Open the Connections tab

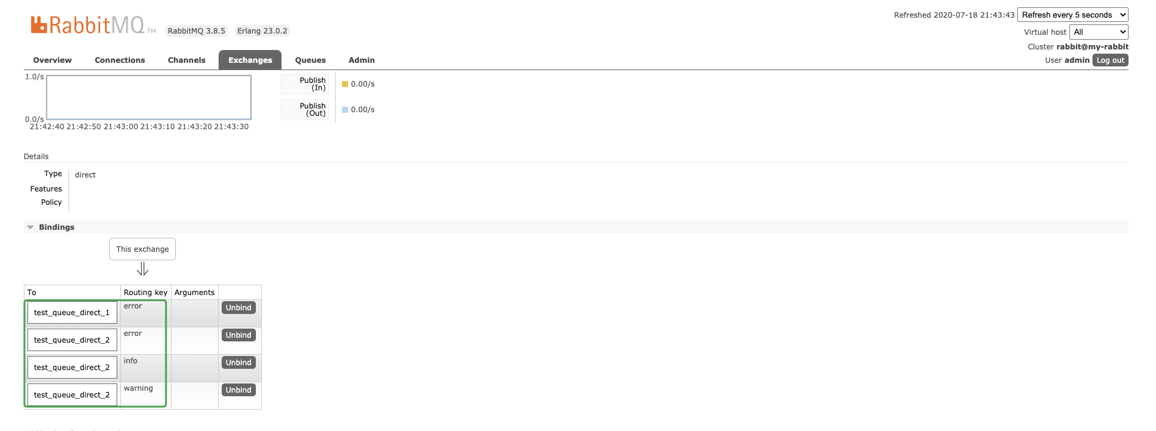pos(120,60)
